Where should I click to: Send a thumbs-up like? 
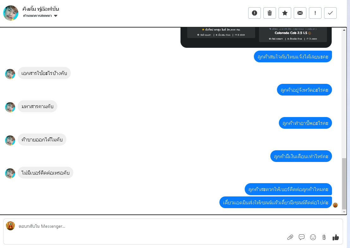tap(336, 237)
